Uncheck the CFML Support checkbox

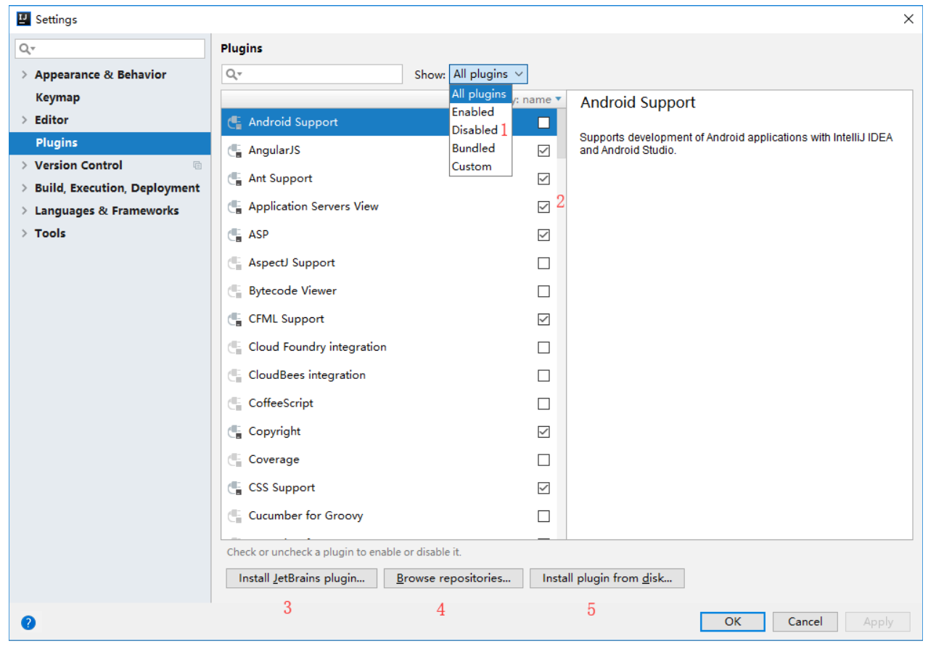click(x=543, y=319)
